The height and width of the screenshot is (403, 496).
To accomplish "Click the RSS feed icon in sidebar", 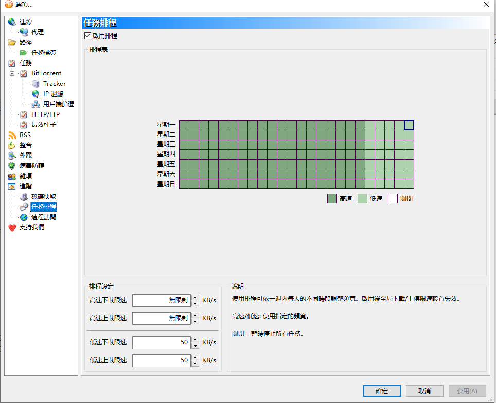I will [12, 135].
